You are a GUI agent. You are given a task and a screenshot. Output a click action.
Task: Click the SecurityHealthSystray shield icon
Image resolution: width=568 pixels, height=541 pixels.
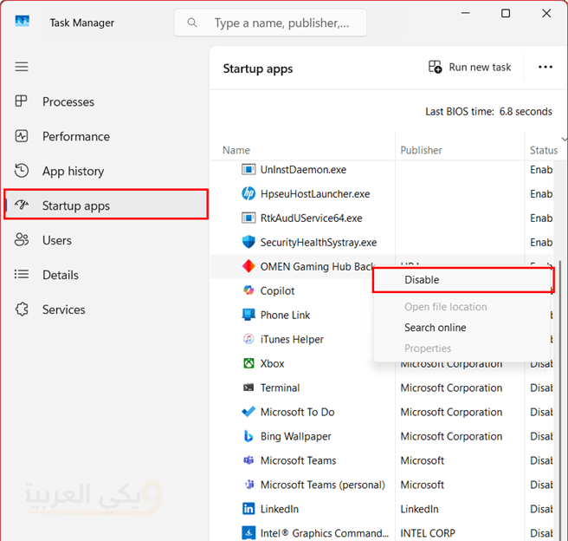click(248, 242)
